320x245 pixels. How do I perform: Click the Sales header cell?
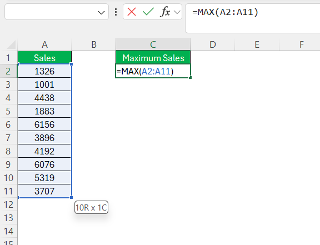[x=44, y=58]
